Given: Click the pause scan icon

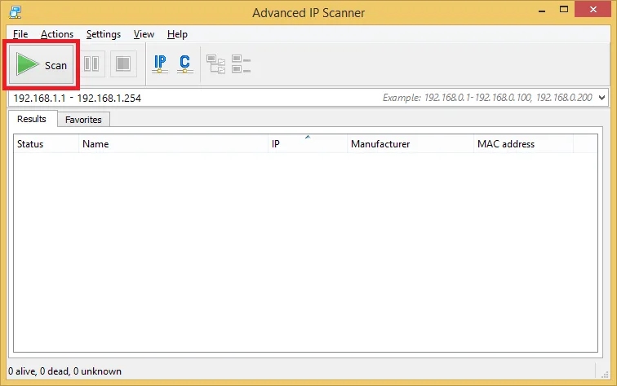Looking at the screenshot, I should tap(91, 64).
